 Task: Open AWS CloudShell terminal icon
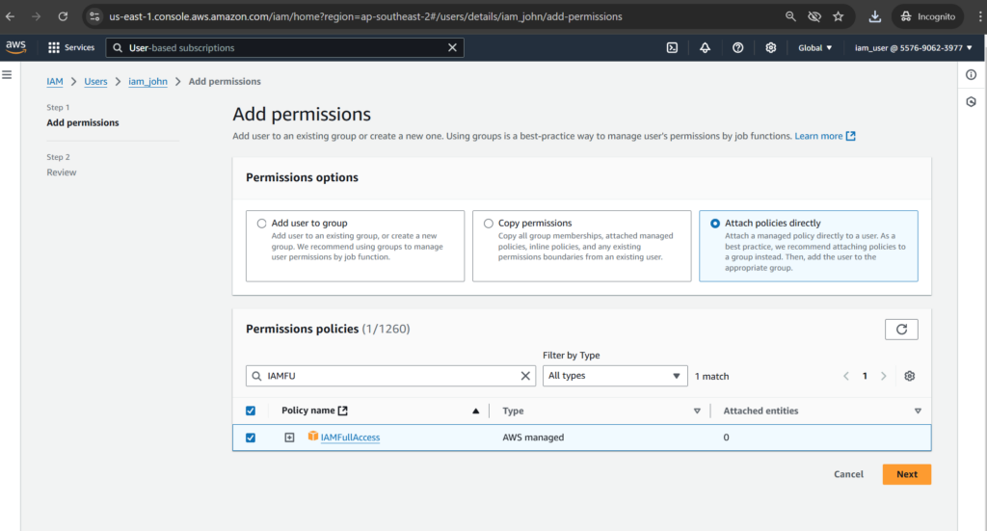point(673,48)
